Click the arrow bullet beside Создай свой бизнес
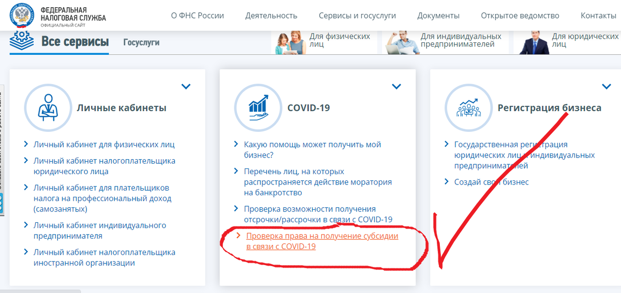Screen dimensions: 621x293 448,182
